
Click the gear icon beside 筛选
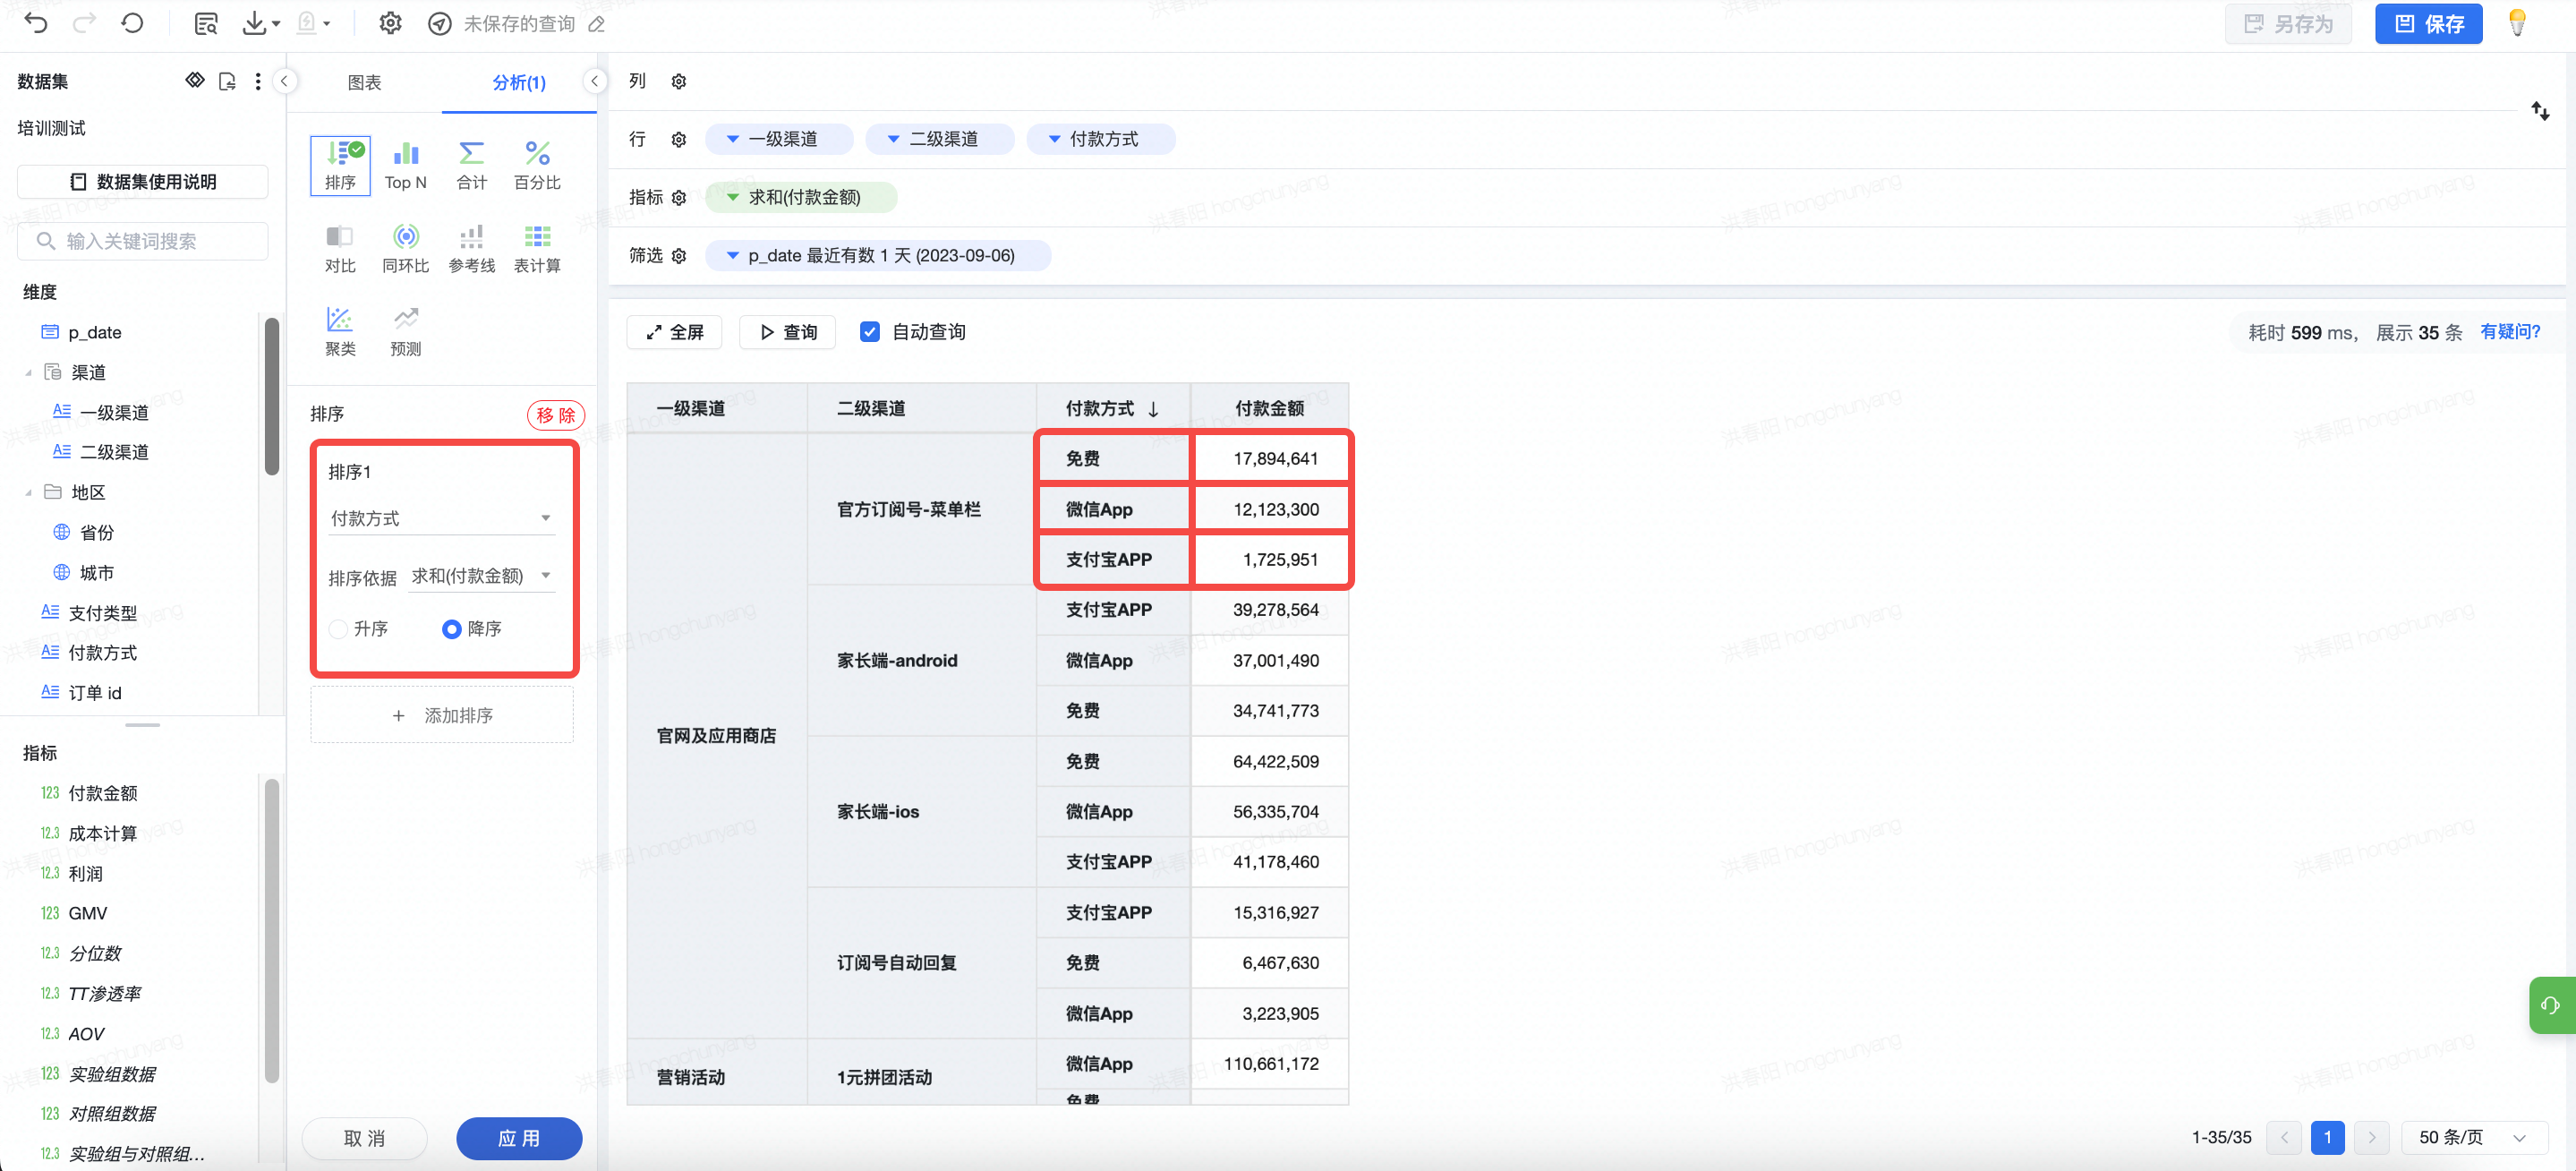click(679, 256)
